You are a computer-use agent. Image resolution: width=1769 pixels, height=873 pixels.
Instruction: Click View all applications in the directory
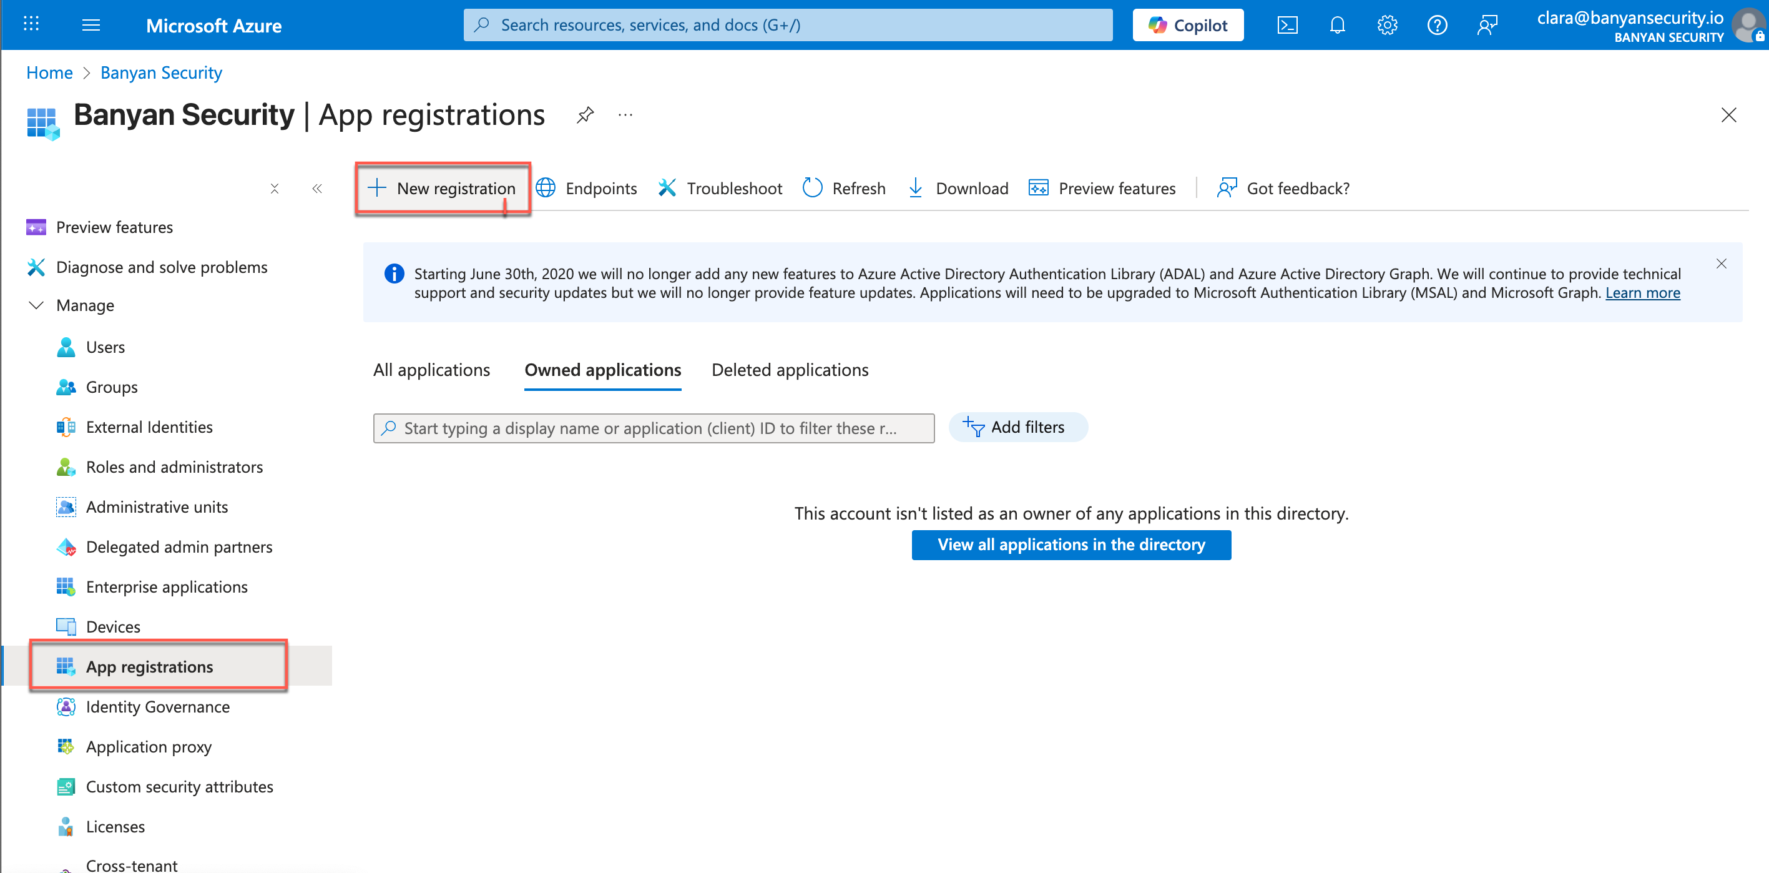coord(1071,545)
